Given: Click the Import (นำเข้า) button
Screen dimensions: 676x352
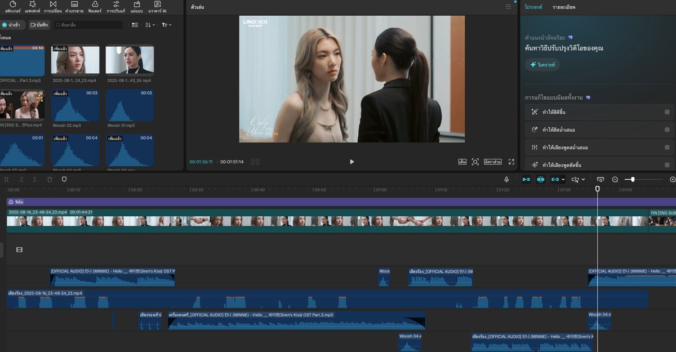Looking at the screenshot, I should pos(12,25).
